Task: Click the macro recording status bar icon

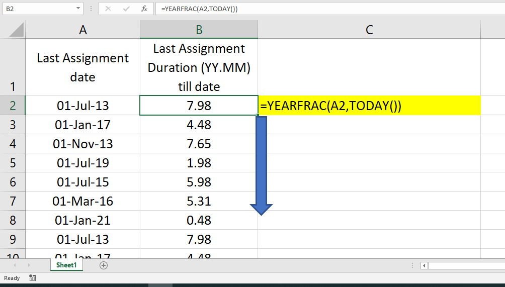Action: [33, 278]
